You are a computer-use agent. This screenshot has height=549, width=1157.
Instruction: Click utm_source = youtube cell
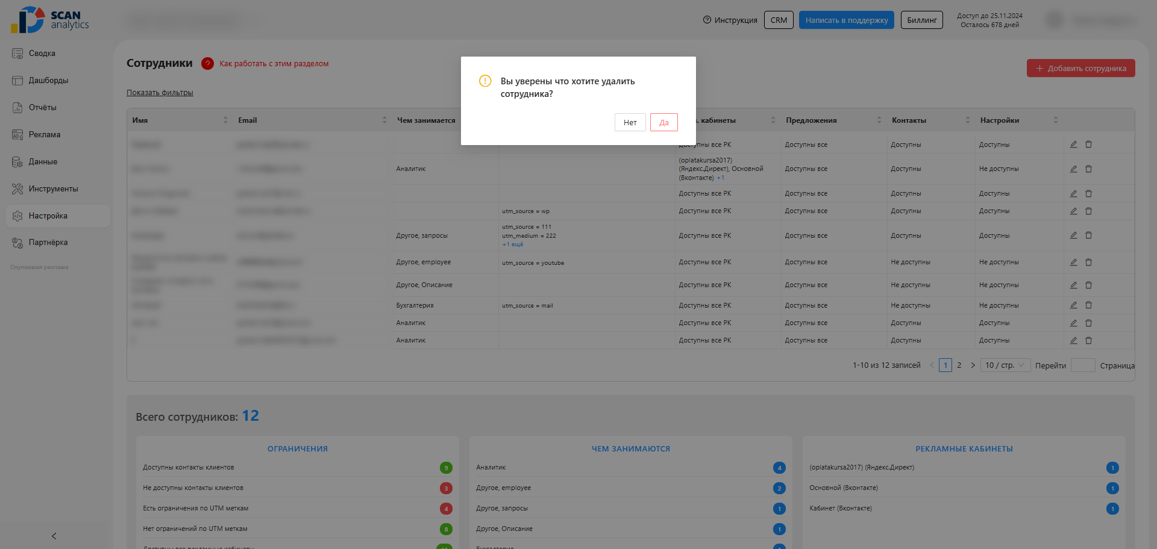(533, 263)
